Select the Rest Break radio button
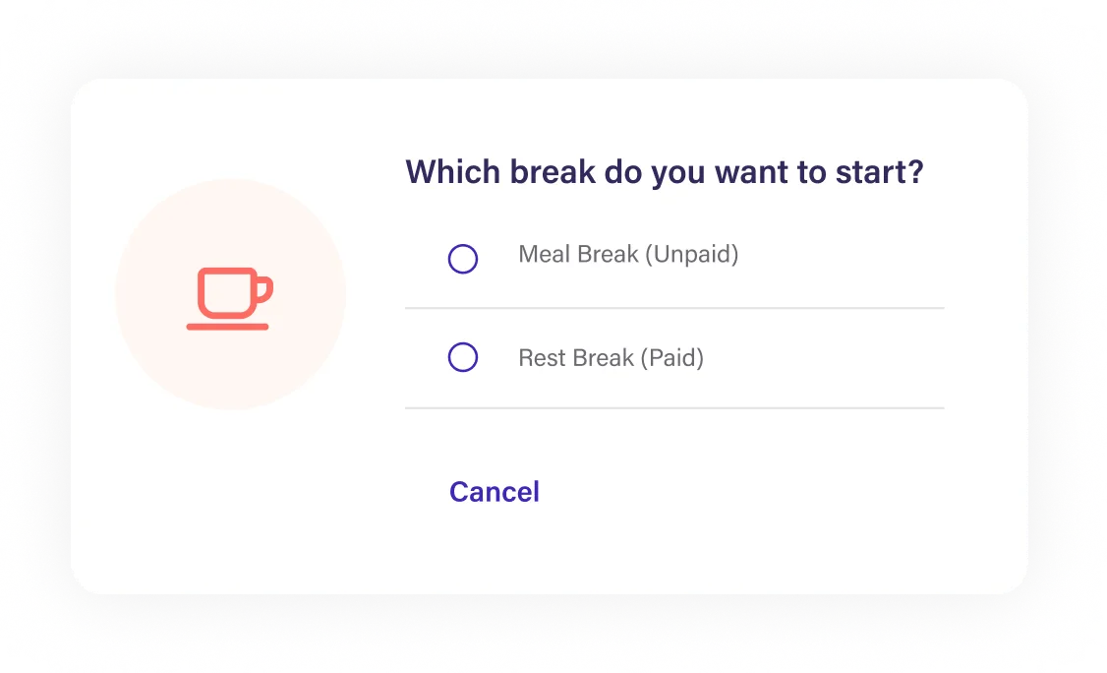 tap(463, 357)
